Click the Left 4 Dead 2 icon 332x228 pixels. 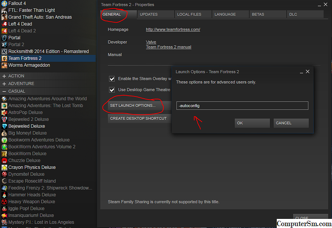click(4, 31)
